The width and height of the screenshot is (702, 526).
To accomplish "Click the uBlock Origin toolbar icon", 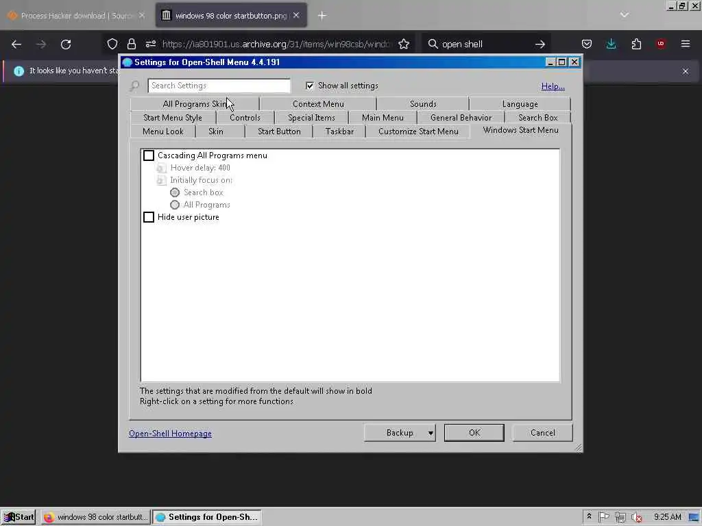I will pos(660,44).
